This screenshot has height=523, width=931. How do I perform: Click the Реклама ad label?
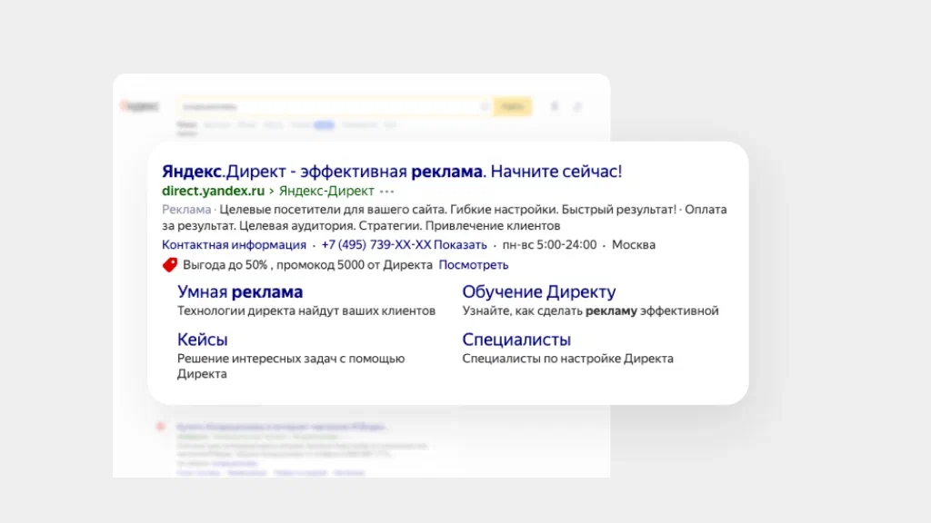pos(186,210)
